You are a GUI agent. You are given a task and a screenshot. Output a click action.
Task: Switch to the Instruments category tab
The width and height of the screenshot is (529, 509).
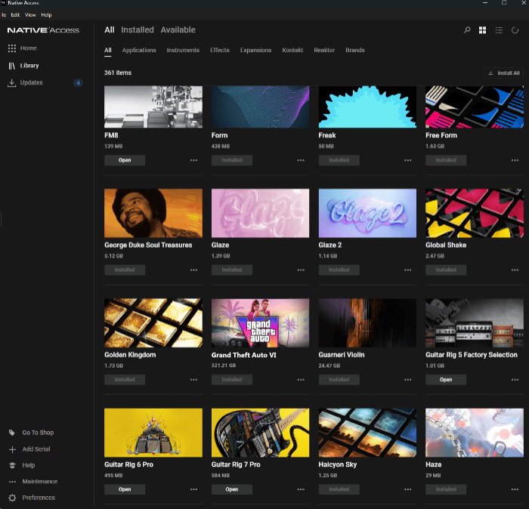click(x=183, y=51)
